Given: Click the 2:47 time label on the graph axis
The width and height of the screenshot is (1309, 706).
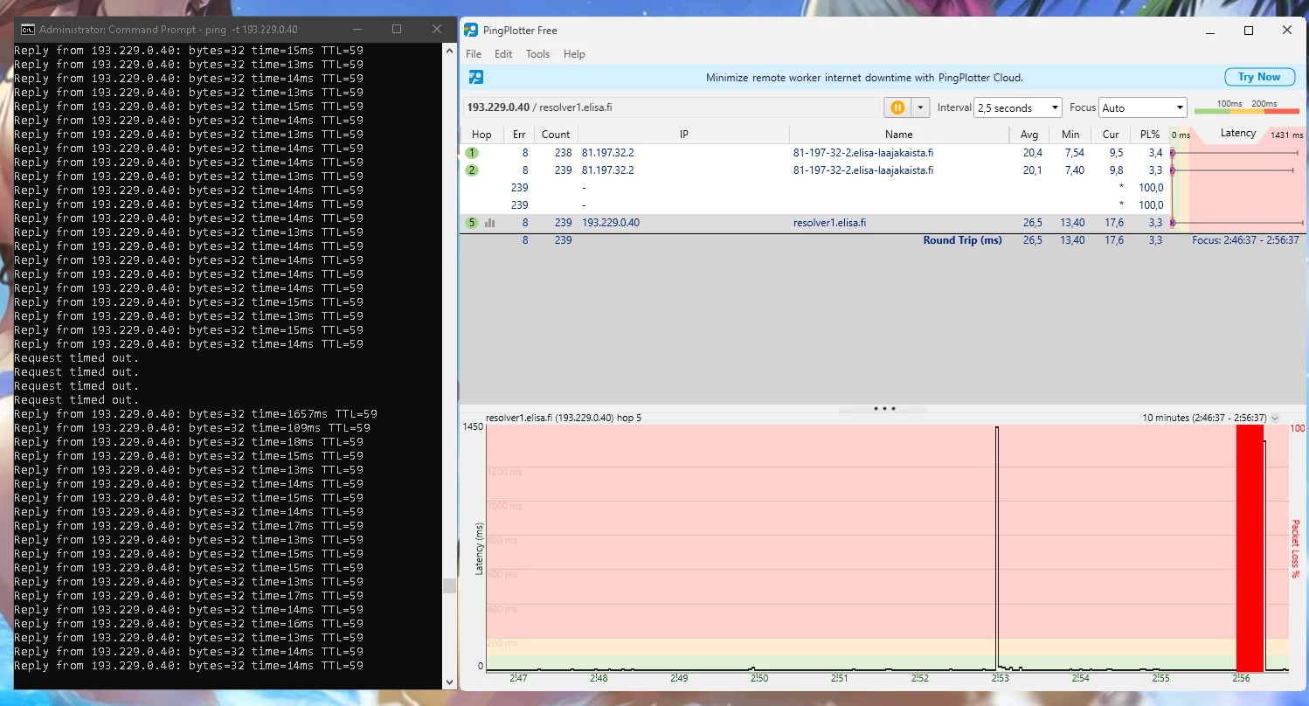Looking at the screenshot, I should 518,678.
